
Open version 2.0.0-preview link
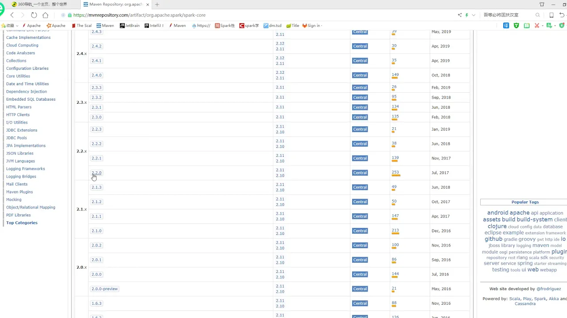[x=105, y=289]
